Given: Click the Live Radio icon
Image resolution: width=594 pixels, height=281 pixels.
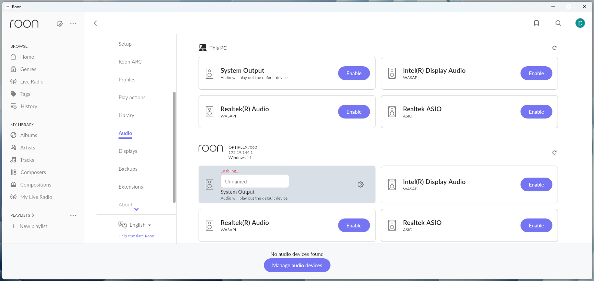Looking at the screenshot, I should click(13, 81).
